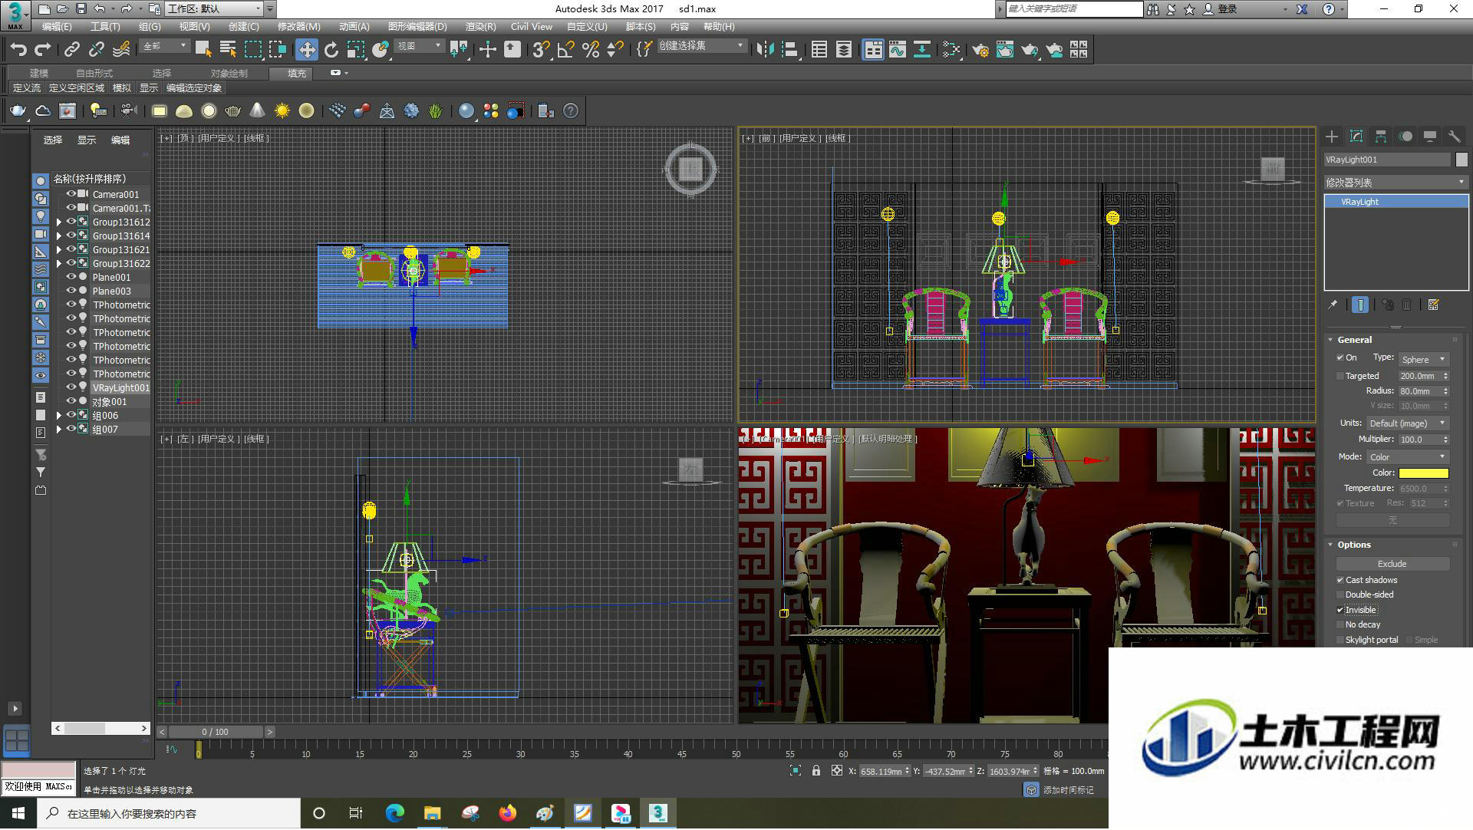Screen dimensions: 1473x830
Task: Open the yellow light Color swatch
Action: [x=1423, y=473]
